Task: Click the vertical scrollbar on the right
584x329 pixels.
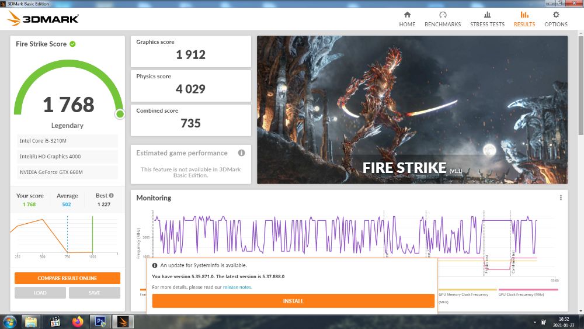Action: (x=580, y=86)
